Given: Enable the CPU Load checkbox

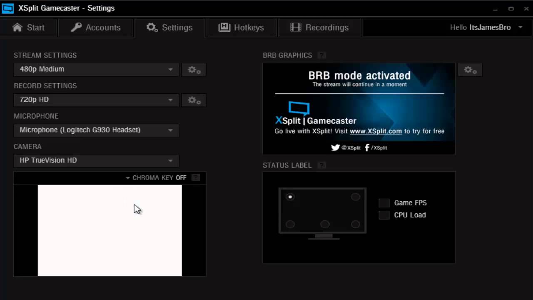Looking at the screenshot, I should [x=384, y=215].
